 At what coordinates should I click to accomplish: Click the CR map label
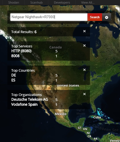(x=89, y=136)
